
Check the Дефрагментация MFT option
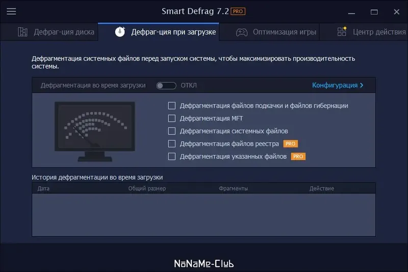coord(172,118)
